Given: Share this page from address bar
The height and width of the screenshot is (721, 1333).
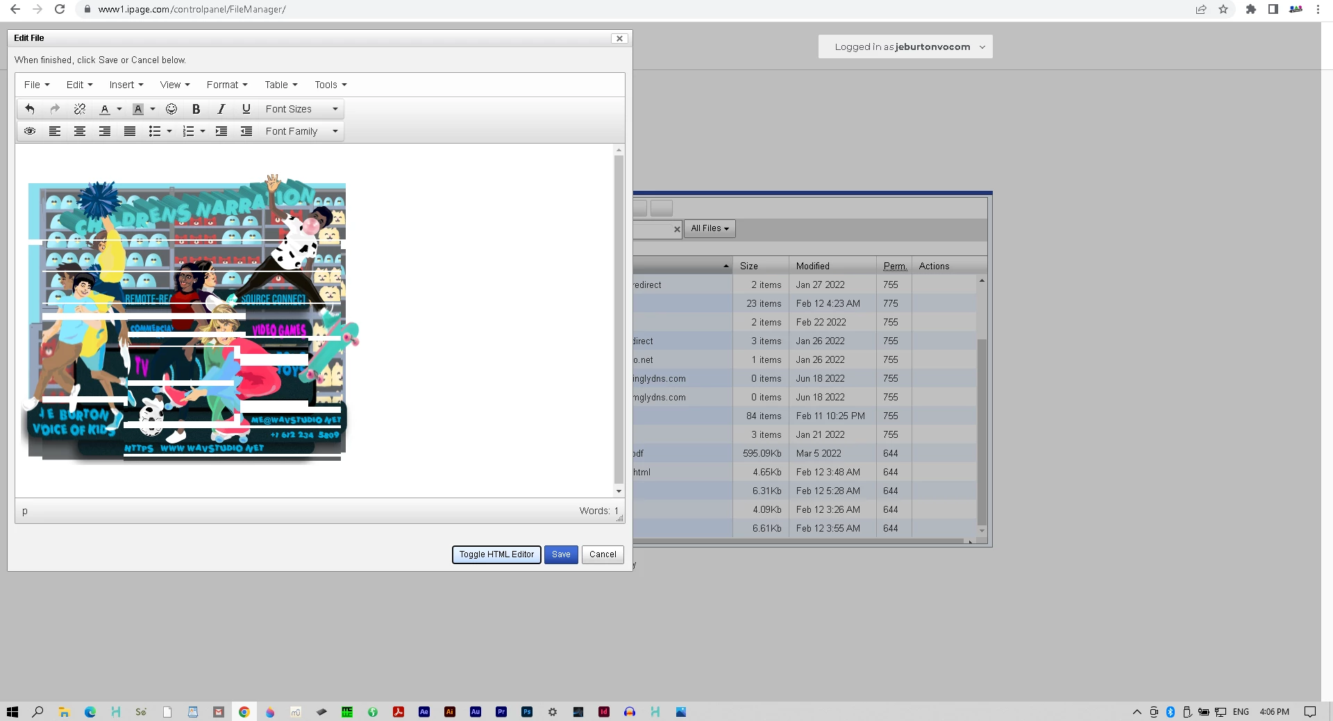Looking at the screenshot, I should (x=1201, y=9).
